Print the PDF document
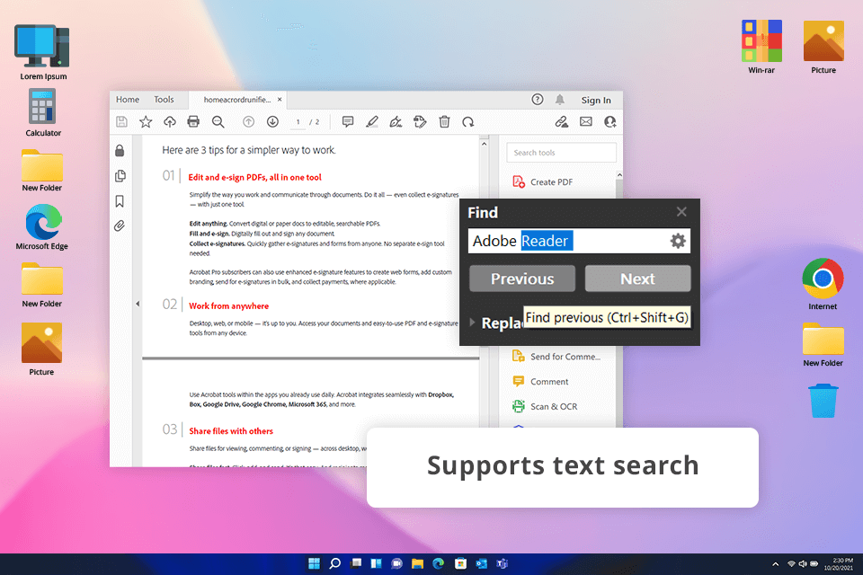The height and width of the screenshot is (575, 863). pyautogui.click(x=193, y=121)
